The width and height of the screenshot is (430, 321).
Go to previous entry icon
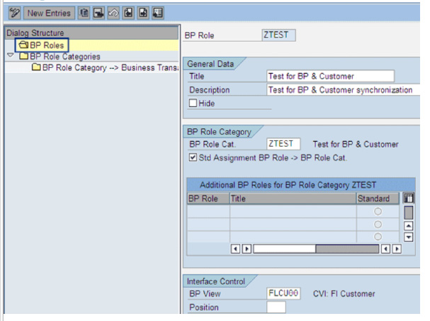128,13
